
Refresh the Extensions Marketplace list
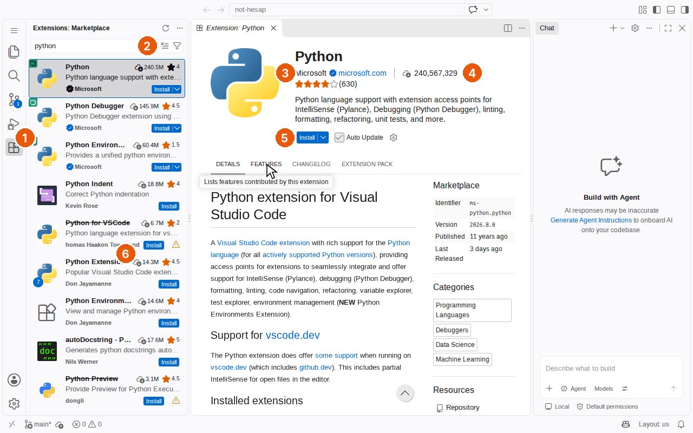pyautogui.click(x=166, y=28)
